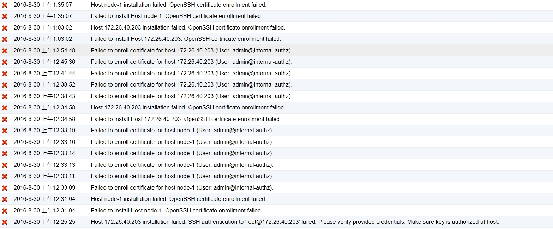Select the SSH authentication failed message for root@172.26.40.203
The width and height of the screenshot is (553, 229).
coord(295,222)
